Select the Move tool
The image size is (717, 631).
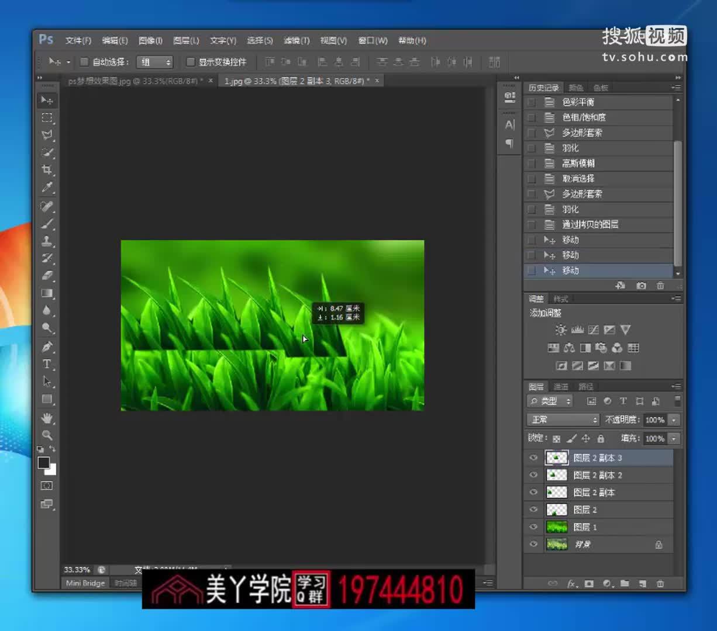(x=47, y=100)
